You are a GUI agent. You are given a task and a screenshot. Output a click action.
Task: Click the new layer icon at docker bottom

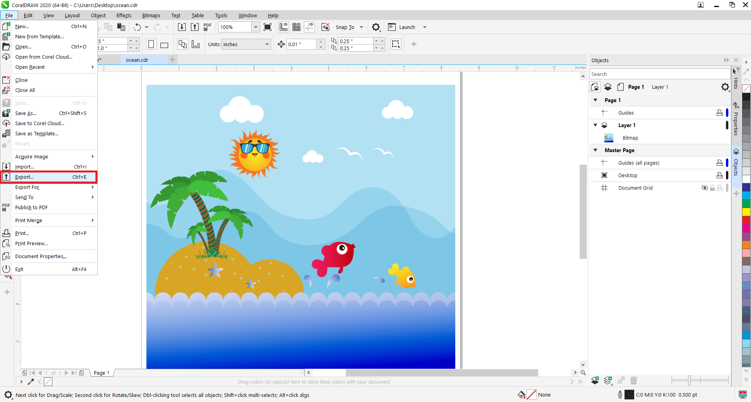coord(595,380)
